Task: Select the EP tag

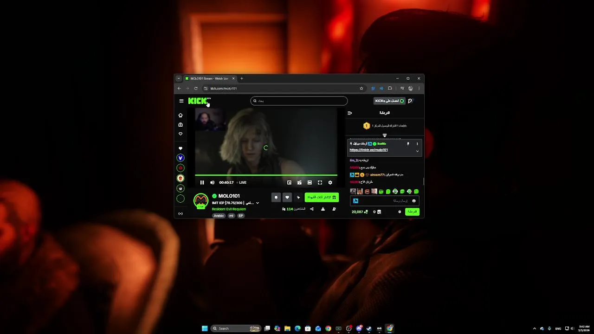Action: coord(241,216)
